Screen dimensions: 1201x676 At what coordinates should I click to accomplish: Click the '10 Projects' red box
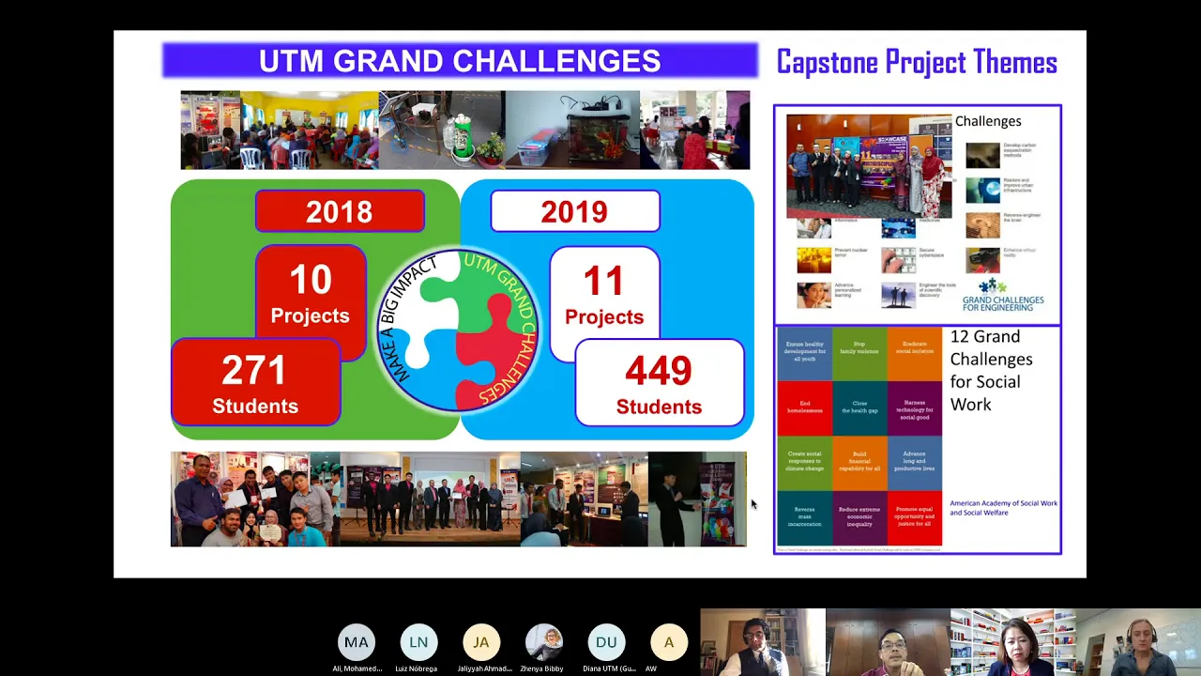(x=311, y=294)
